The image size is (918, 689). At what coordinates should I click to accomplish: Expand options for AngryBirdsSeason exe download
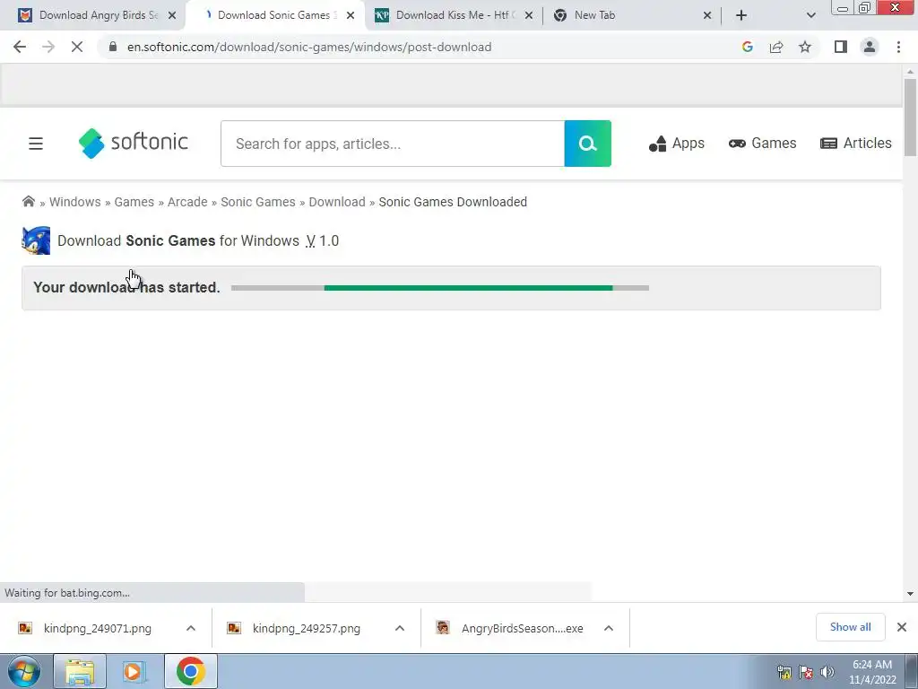[609, 628]
